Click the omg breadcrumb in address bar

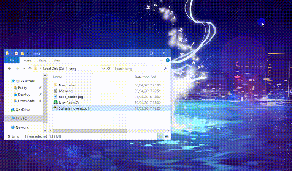73,69
